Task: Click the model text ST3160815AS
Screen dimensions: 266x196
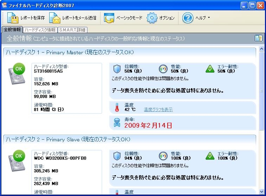Action: click(x=48, y=71)
